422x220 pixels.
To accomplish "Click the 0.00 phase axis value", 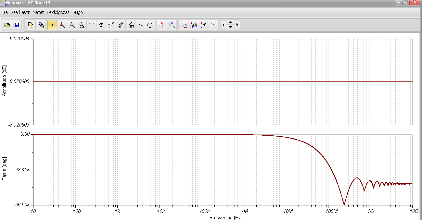I will (25, 134).
